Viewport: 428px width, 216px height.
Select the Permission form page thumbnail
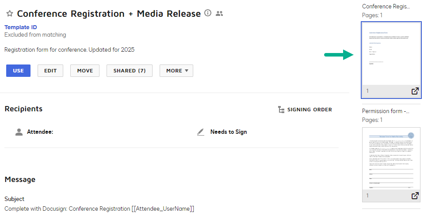pyautogui.click(x=391, y=159)
